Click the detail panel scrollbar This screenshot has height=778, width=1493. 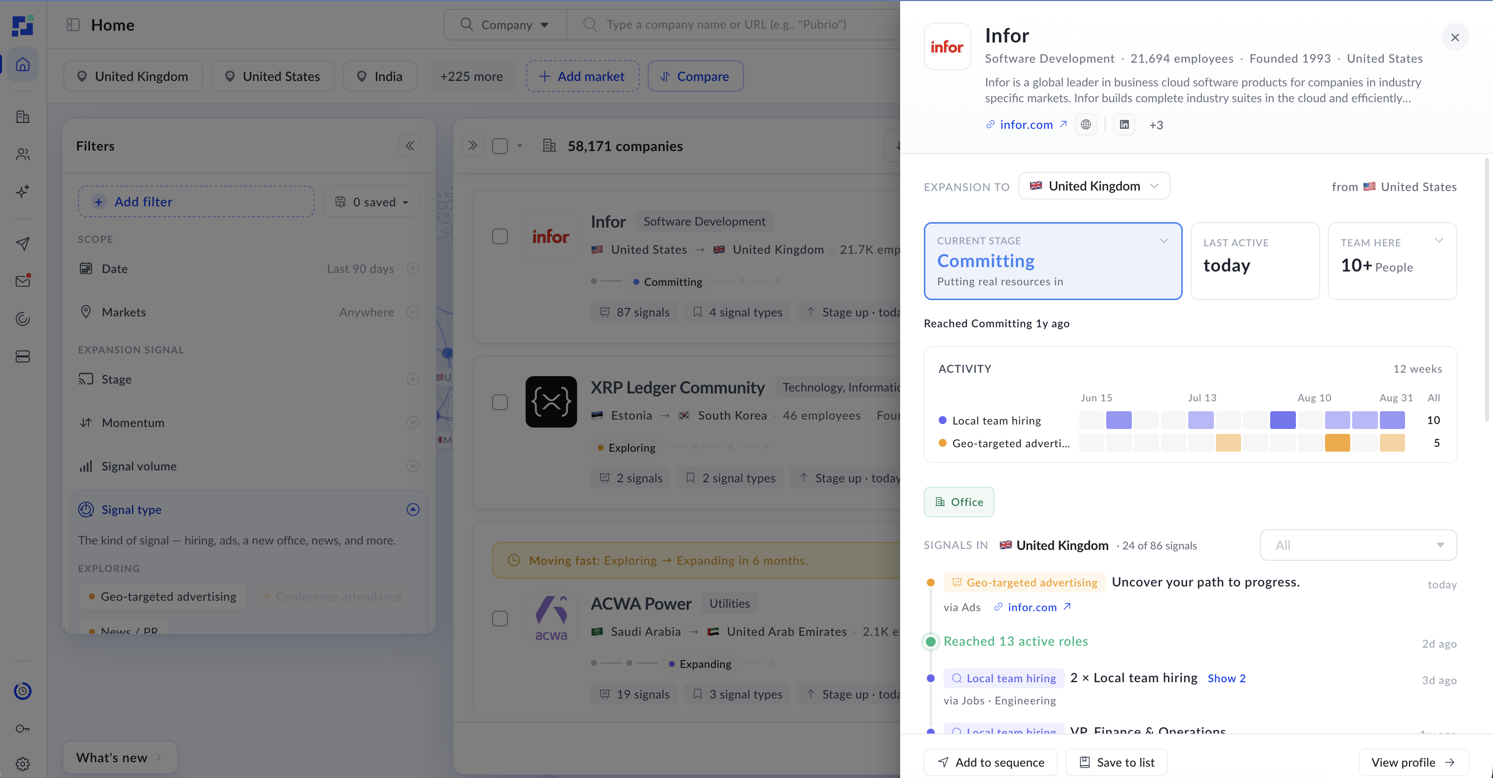coord(1487,290)
